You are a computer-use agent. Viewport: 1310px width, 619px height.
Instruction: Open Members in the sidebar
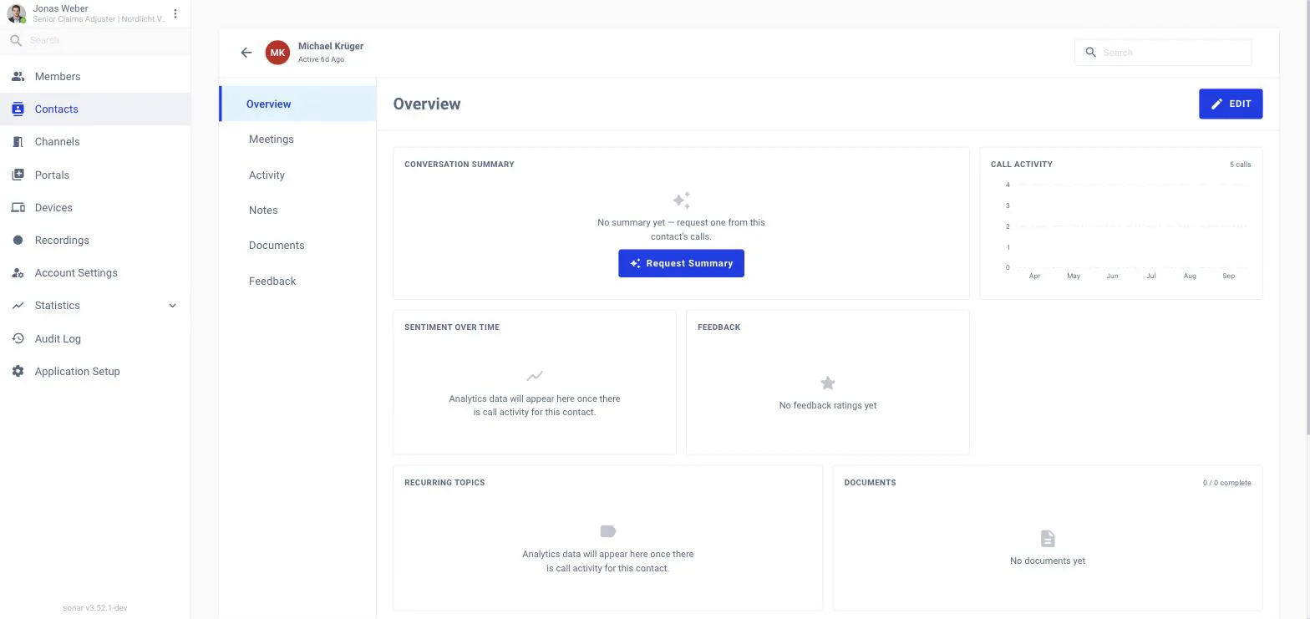click(95, 77)
